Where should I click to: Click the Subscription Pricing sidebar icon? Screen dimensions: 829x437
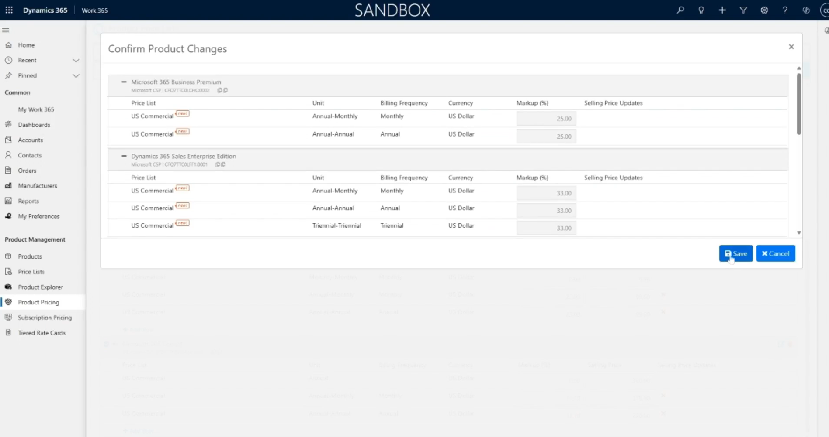point(8,318)
